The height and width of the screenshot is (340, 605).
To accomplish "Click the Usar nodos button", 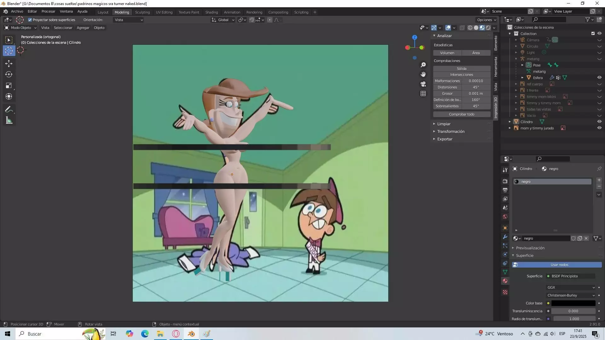I will [557, 265].
